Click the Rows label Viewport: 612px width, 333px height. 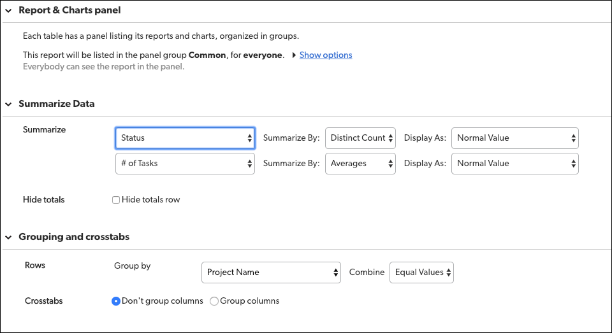click(34, 265)
